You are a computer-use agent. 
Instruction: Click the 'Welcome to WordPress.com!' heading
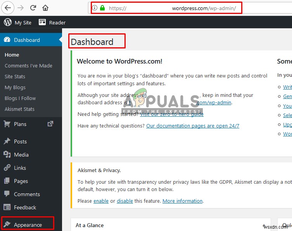[119, 61]
